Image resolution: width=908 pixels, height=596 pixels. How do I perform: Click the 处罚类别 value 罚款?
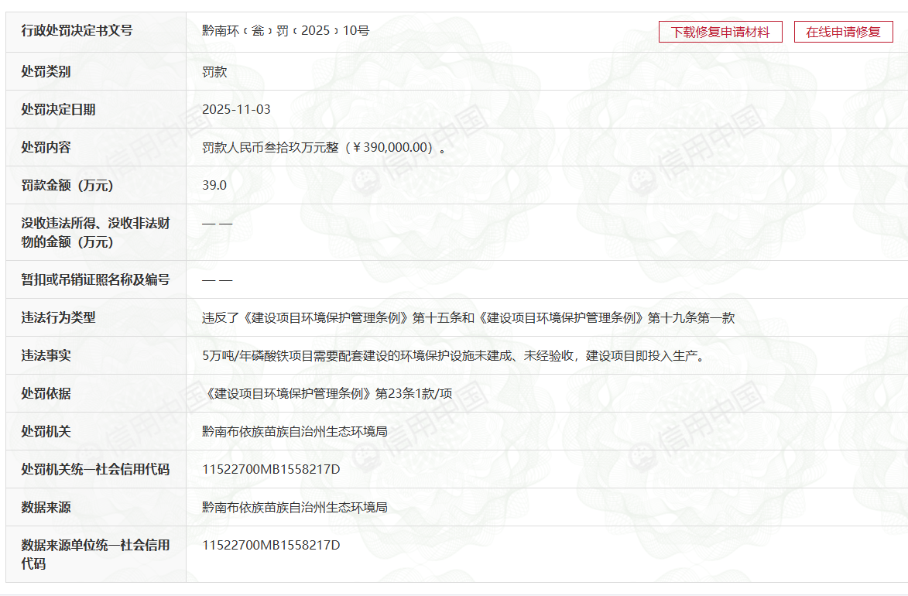click(x=214, y=72)
